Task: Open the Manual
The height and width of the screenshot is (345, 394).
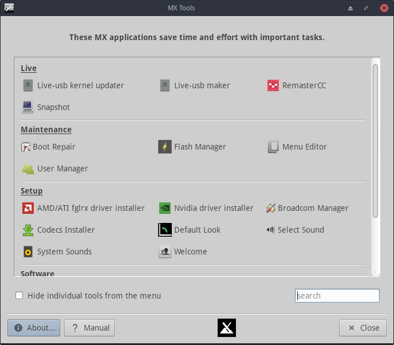Action: click(89, 328)
